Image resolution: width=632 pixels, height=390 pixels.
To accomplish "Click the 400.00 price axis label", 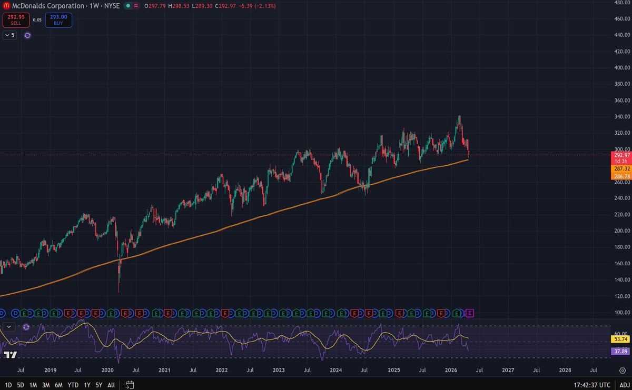I will [x=621, y=68].
